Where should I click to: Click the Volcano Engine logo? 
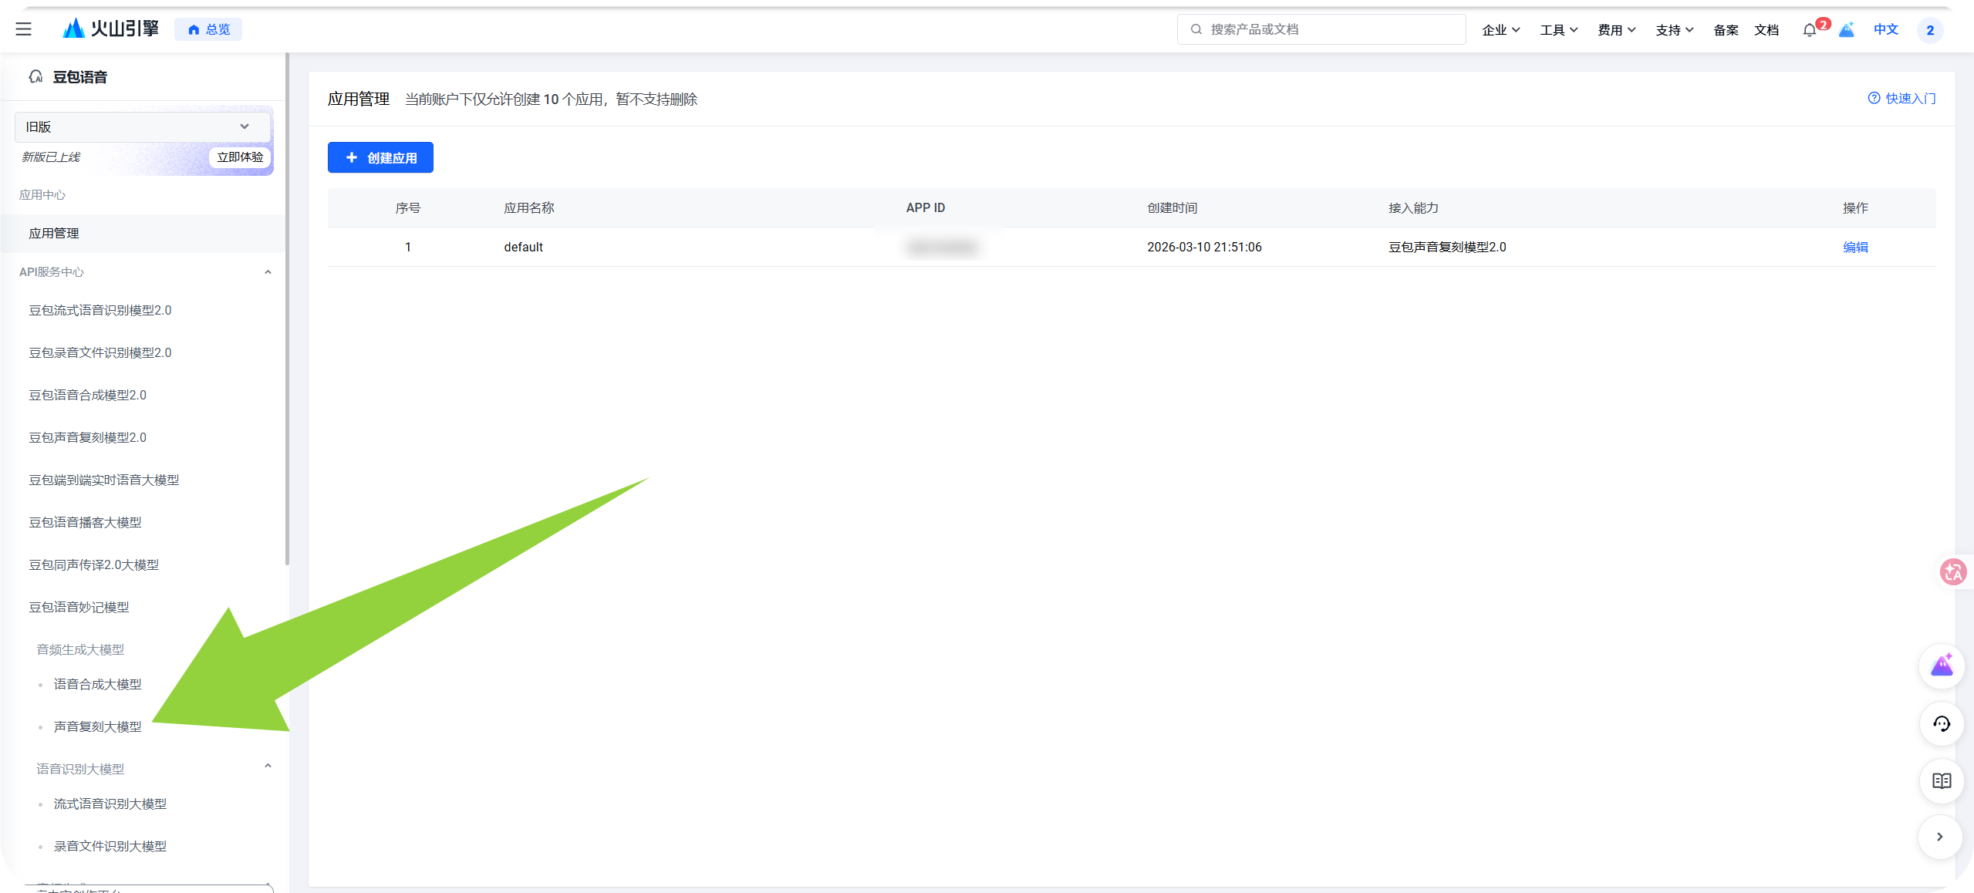point(110,29)
